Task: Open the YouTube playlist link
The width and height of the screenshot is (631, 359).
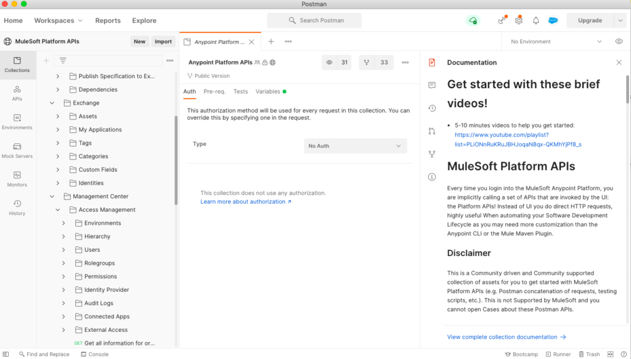Action: pos(518,140)
